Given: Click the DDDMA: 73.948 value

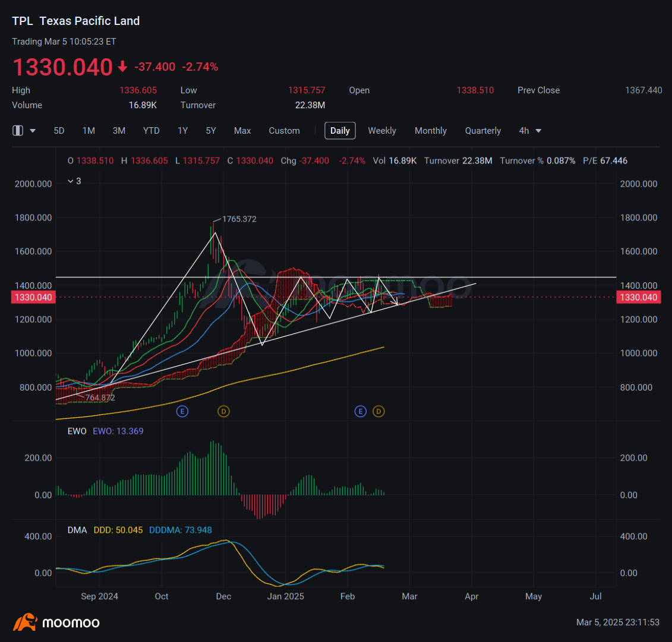Looking at the screenshot, I should point(181,530).
